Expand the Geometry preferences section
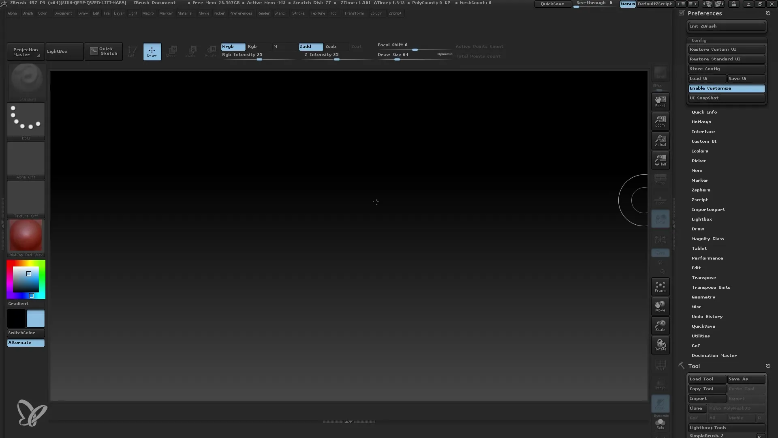The height and width of the screenshot is (438, 778). click(703, 297)
